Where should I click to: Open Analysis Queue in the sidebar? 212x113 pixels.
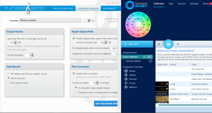[x=130, y=53]
